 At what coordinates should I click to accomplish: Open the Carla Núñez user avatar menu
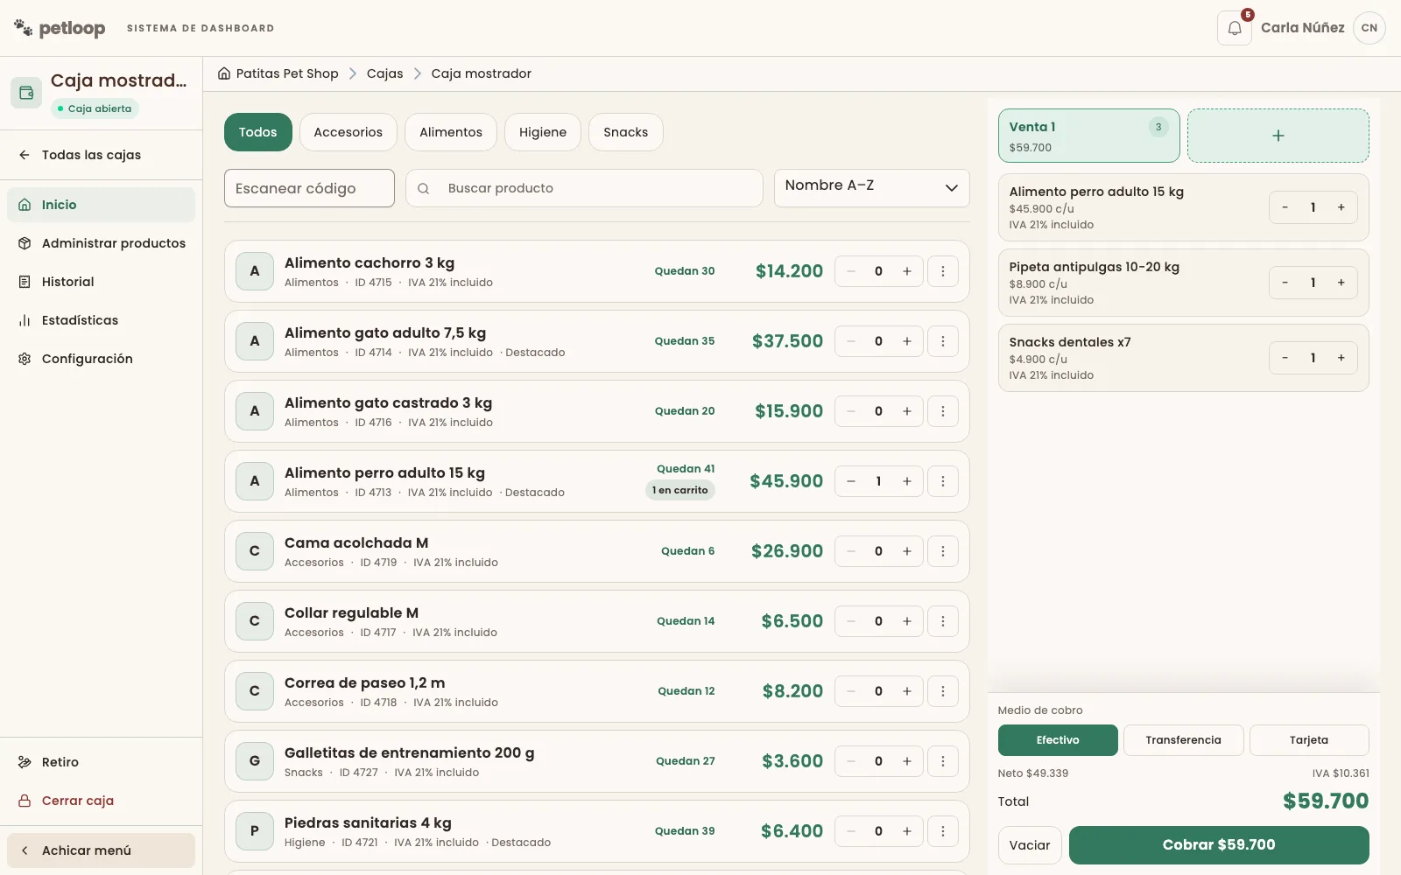click(x=1369, y=28)
